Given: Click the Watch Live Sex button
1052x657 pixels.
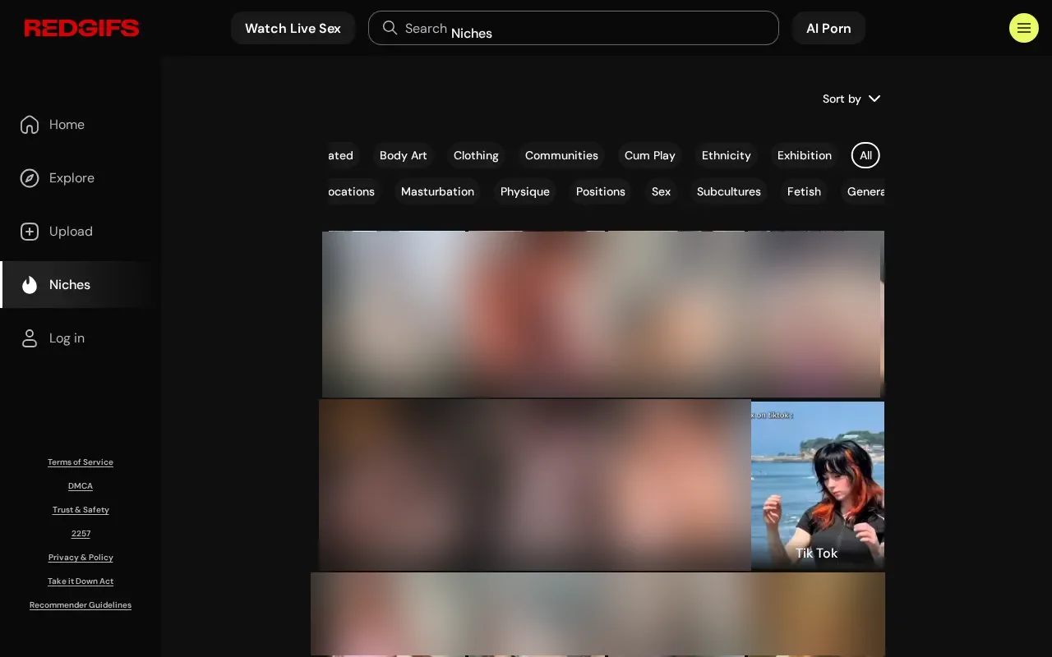Looking at the screenshot, I should click(x=293, y=28).
